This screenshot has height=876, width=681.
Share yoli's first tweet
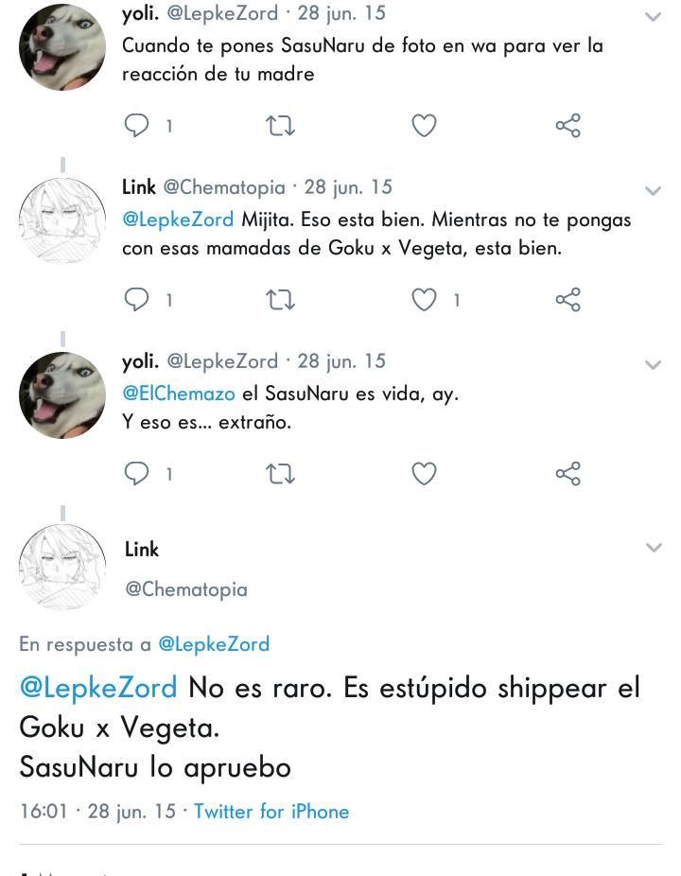pyautogui.click(x=568, y=126)
